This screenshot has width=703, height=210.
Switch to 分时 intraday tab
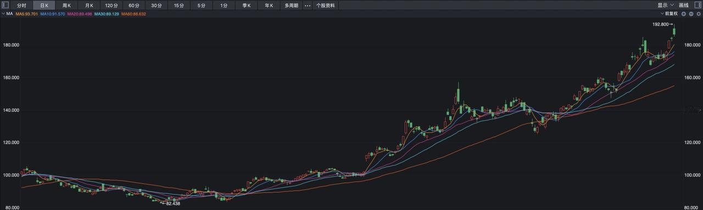[x=21, y=5]
